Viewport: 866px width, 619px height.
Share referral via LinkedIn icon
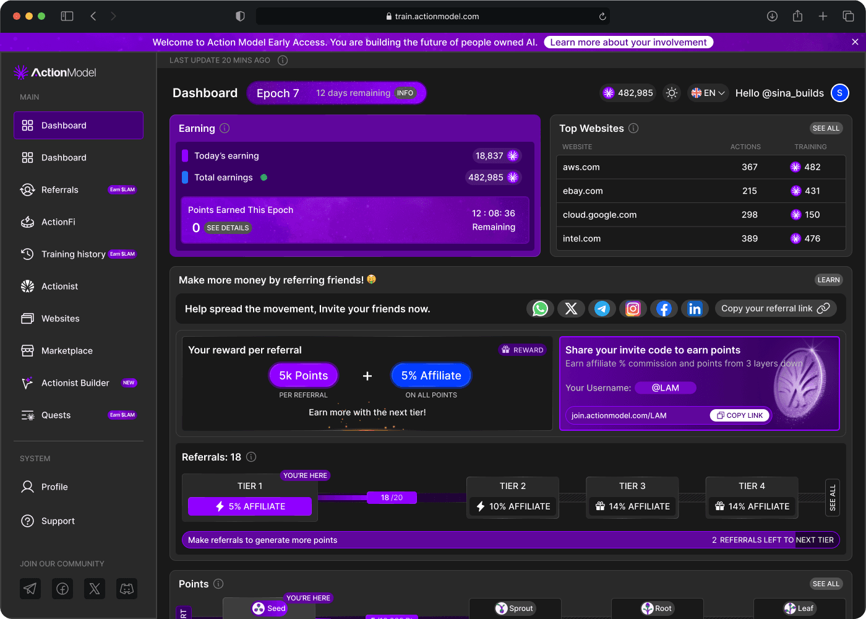coord(695,308)
